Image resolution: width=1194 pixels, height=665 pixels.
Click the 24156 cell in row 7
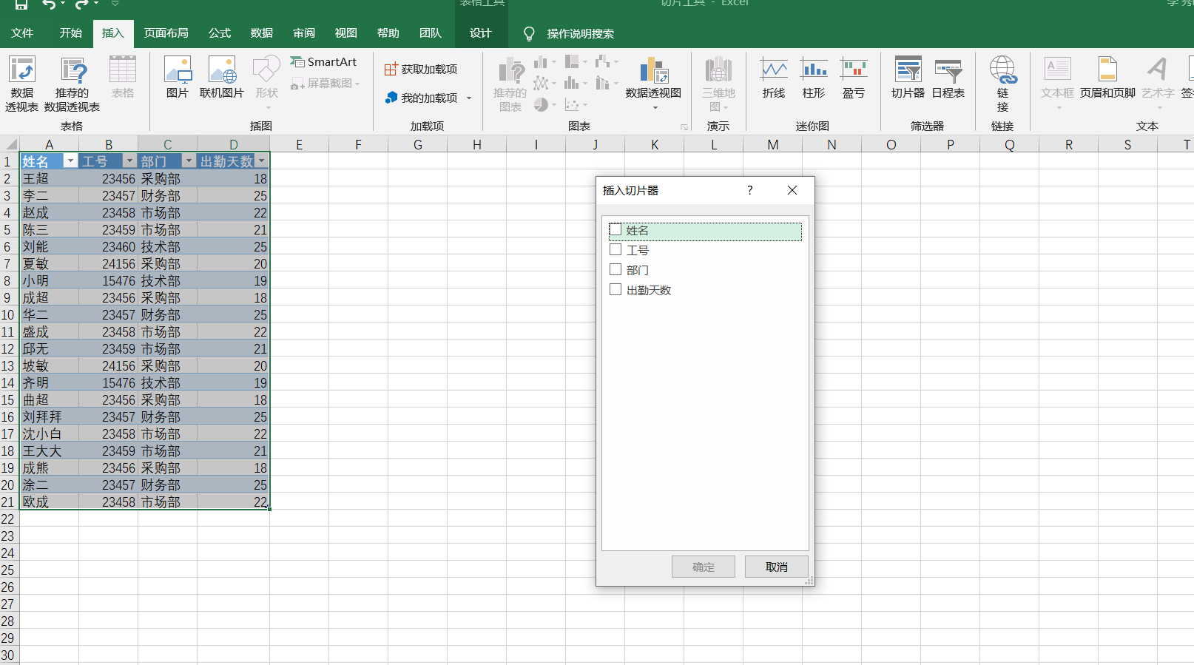coord(108,264)
